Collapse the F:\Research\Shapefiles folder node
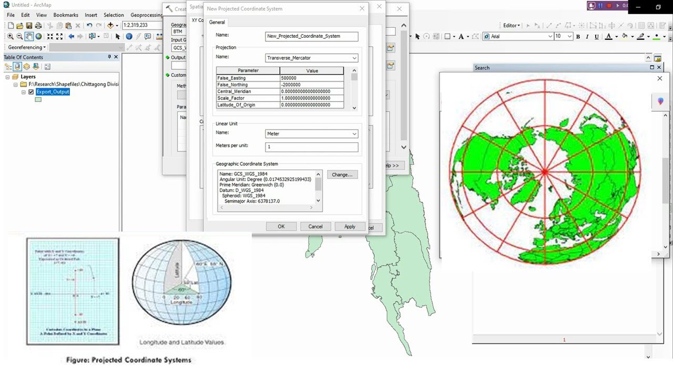Screen dimensions: 673x378 tap(16, 84)
